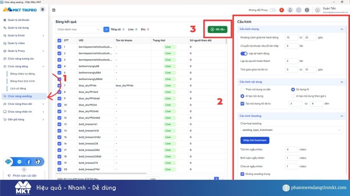
Task: Open Quản lý tài khoản in sidebar
Action: click(x=19, y=20)
